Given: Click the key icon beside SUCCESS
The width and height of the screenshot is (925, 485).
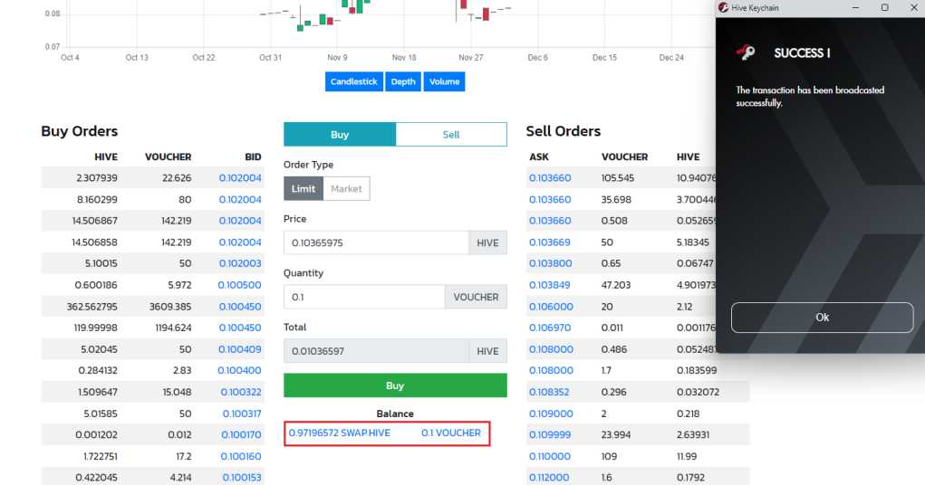Looking at the screenshot, I should [x=746, y=52].
